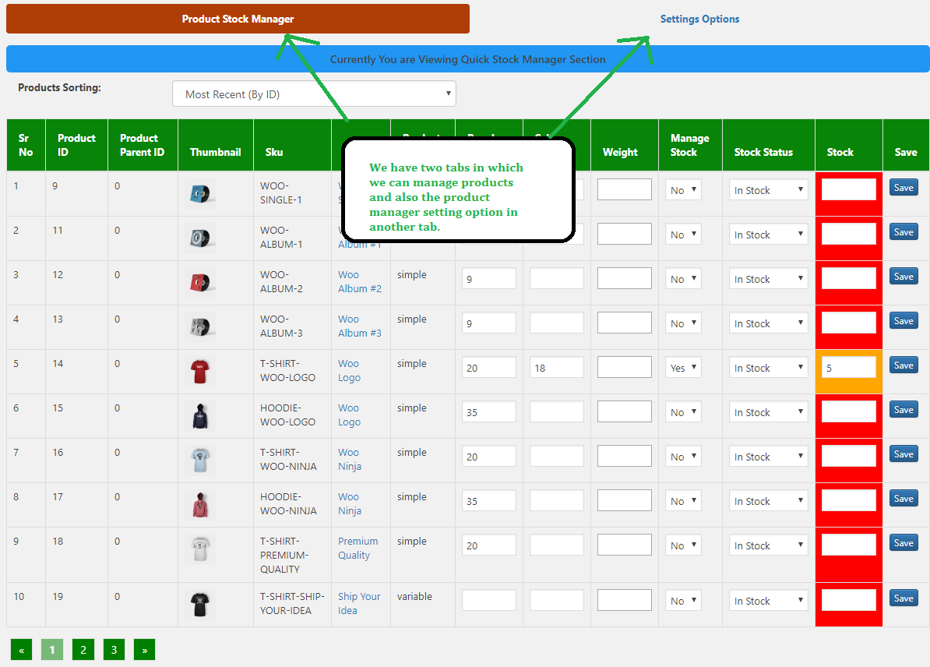Click the WOO-SINGLE-1 product thumbnail
930x667 pixels.
click(x=200, y=193)
